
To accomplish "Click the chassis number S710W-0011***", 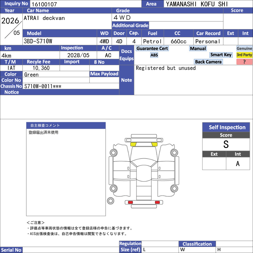I will click(43, 86).
